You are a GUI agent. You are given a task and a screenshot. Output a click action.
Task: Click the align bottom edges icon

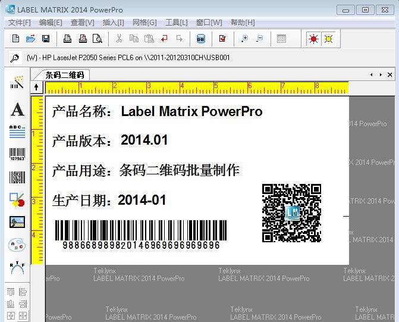pos(11,304)
